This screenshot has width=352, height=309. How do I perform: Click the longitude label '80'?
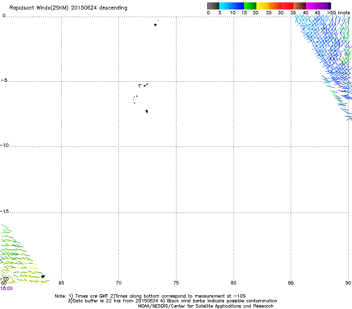tap(234, 283)
